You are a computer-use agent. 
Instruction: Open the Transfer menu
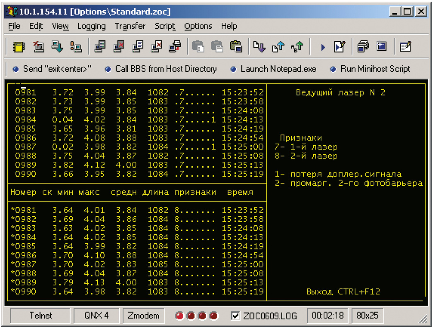pos(130,26)
